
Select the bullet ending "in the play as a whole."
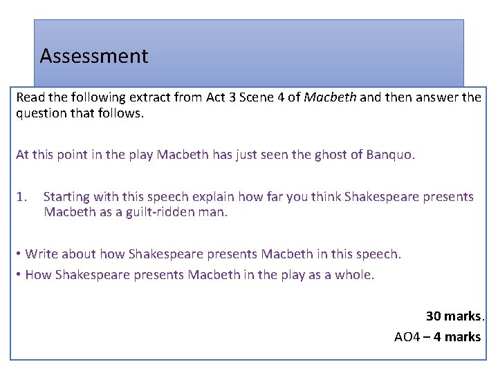tap(200, 275)
